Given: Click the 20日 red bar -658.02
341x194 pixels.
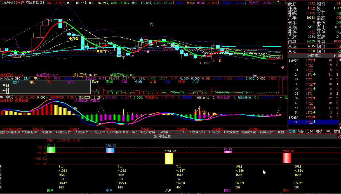Looking at the screenshot, I should point(287,158).
